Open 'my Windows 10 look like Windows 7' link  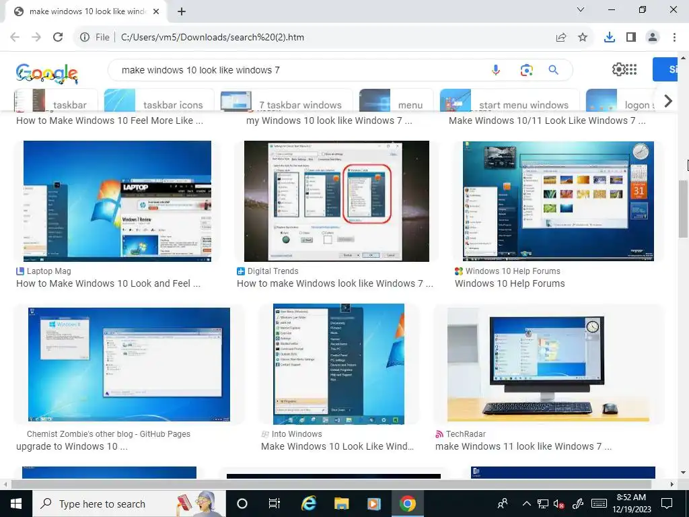coord(329,120)
